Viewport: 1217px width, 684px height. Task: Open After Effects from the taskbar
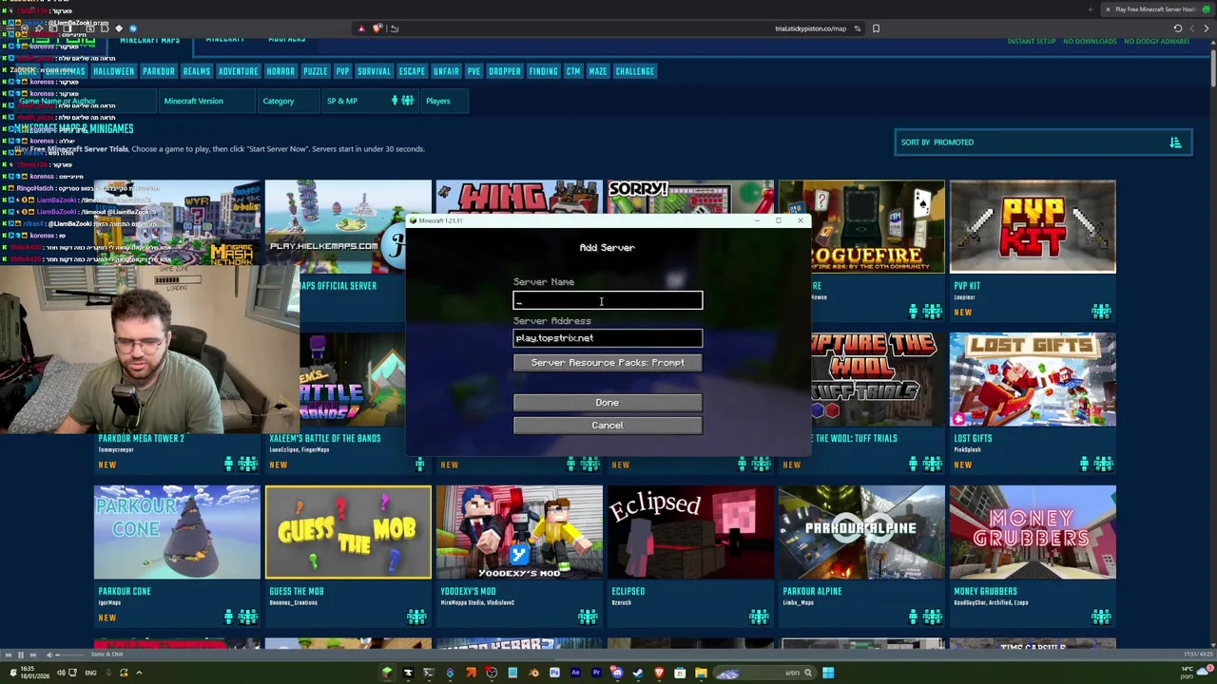(575, 673)
